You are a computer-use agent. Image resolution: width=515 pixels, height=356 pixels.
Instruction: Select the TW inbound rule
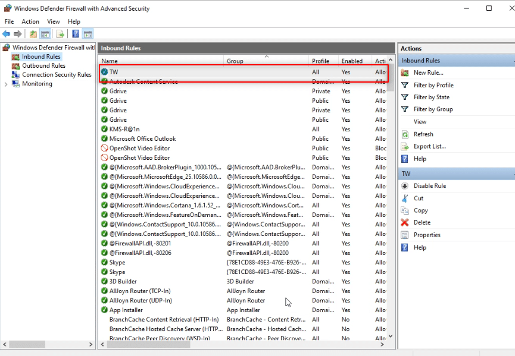(x=243, y=72)
